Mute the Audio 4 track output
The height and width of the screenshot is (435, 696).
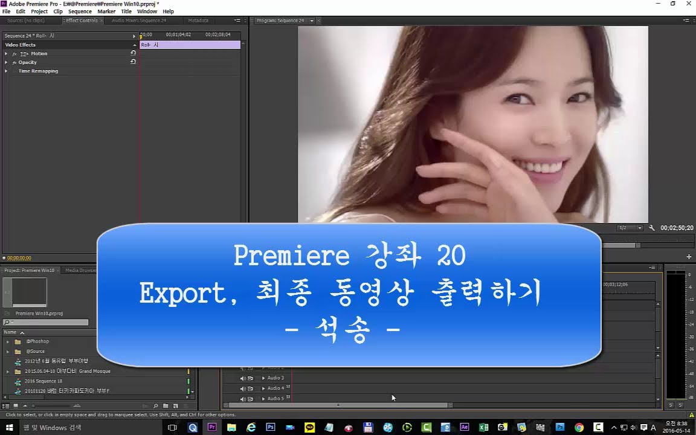(243, 388)
